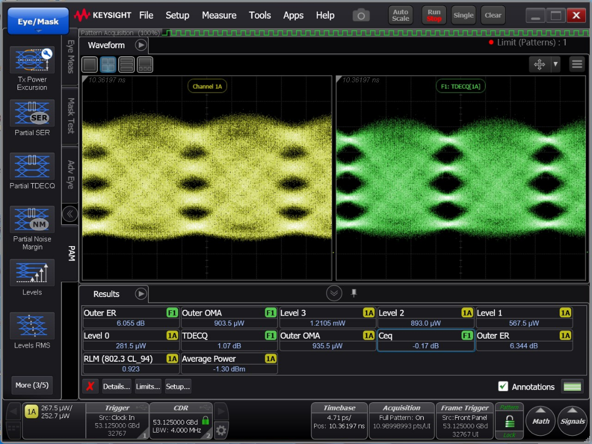Toggle channel 1A on or off

tap(32, 413)
